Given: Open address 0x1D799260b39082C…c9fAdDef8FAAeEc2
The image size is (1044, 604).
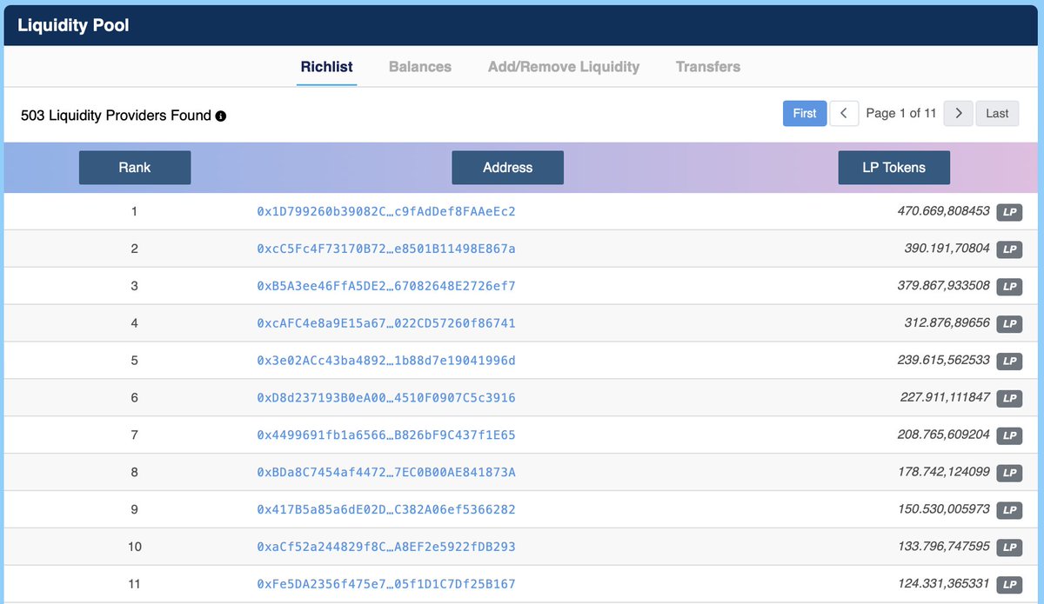Looking at the screenshot, I should click(x=386, y=211).
